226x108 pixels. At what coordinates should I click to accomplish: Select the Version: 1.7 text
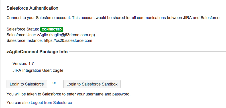point(23,64)
